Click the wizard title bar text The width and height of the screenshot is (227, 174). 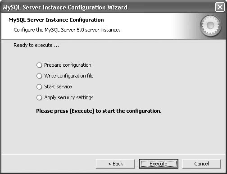pos(65,7)
